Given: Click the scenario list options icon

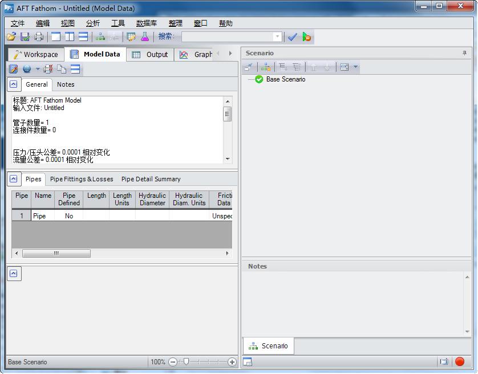Looking at the screenshot, I should (x=345, y=67).
